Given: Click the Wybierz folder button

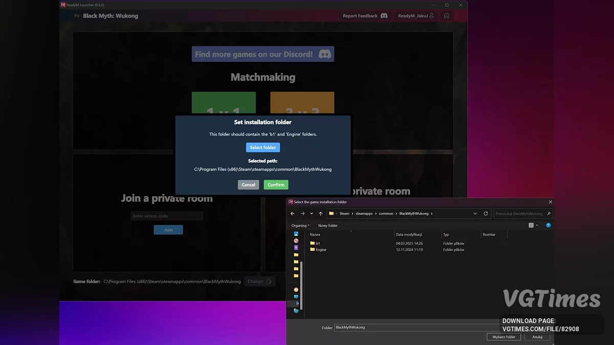Looking at the screenshot, I should 503,337.
